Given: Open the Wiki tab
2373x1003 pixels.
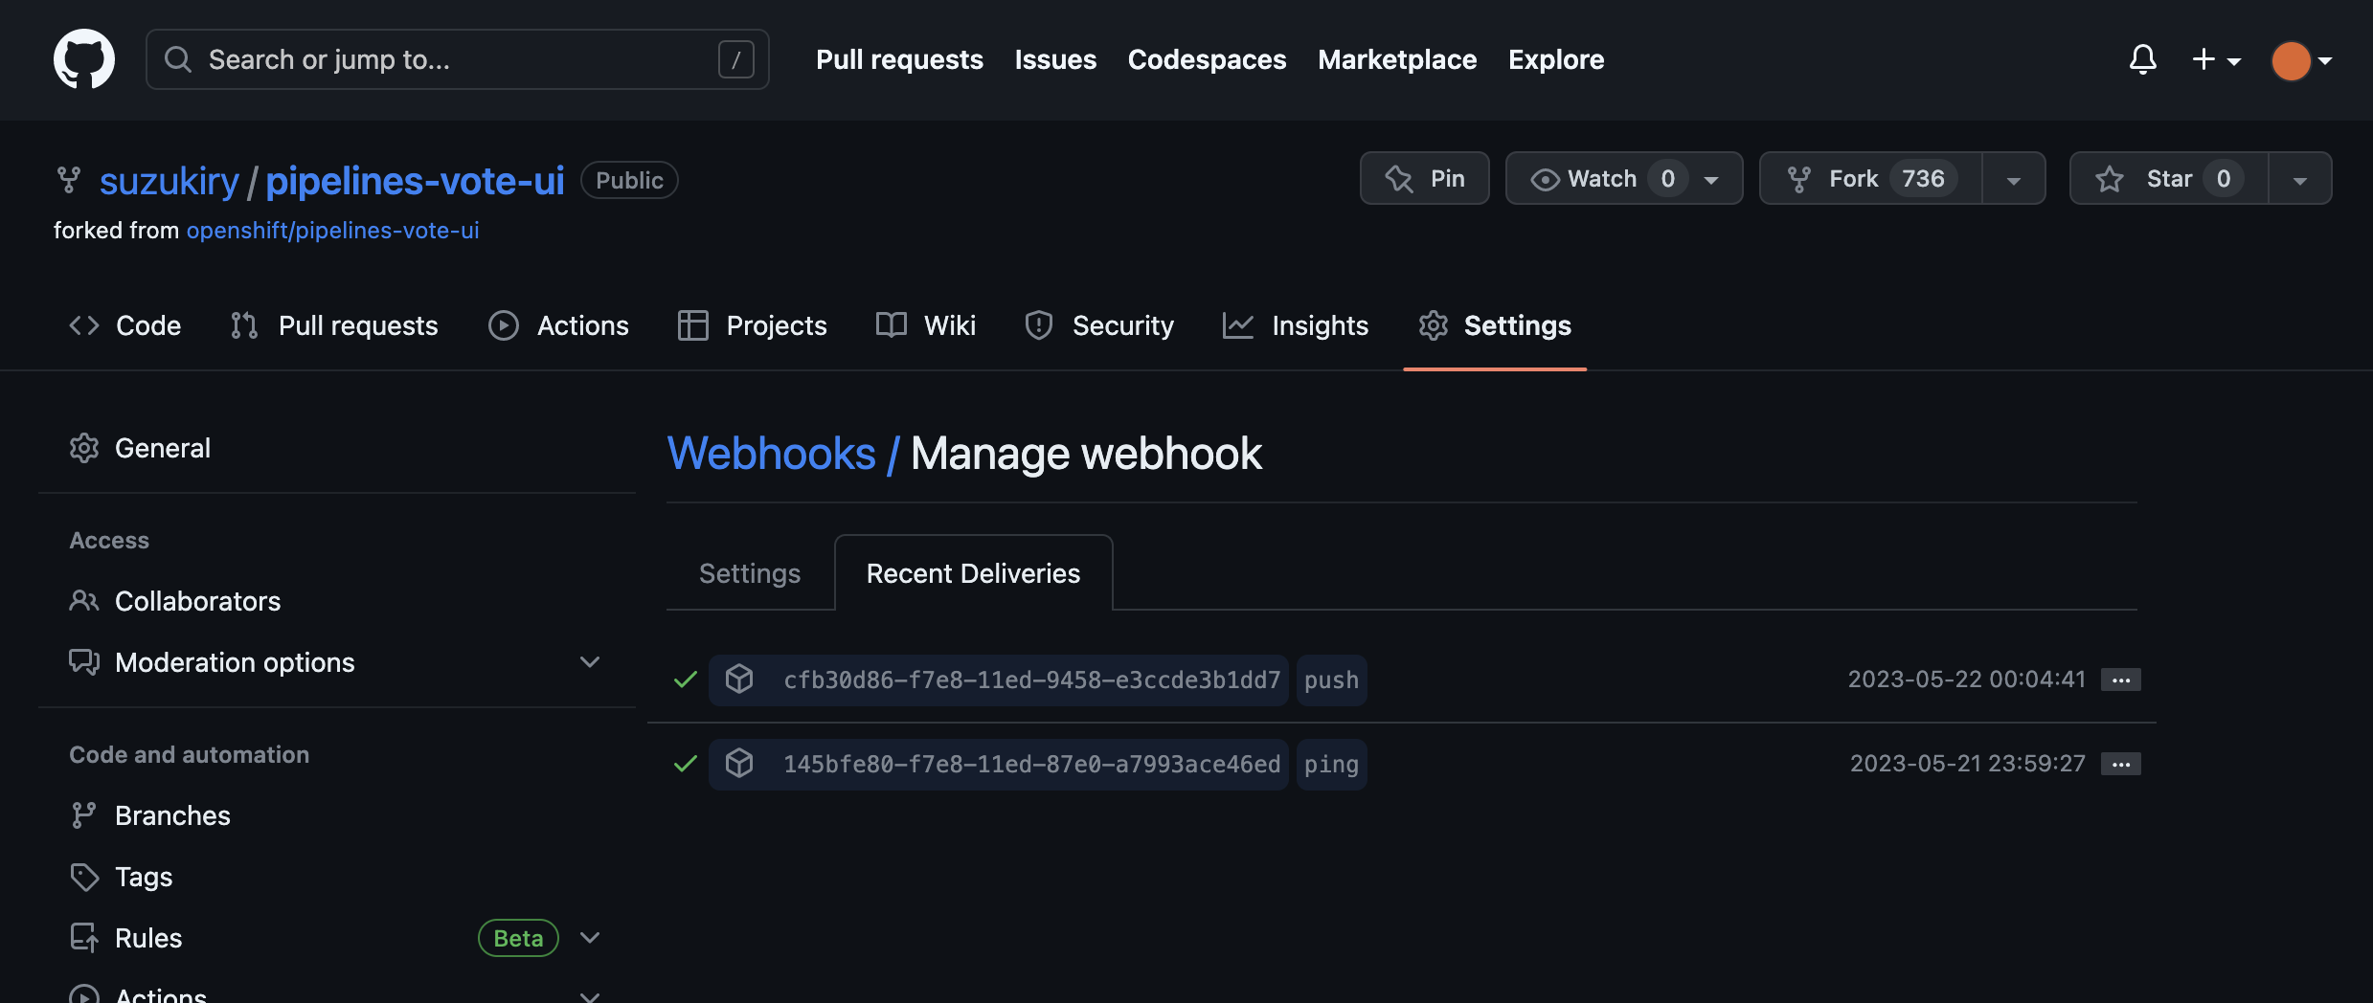Looking at the screenshot, I should tap(925, 325).
